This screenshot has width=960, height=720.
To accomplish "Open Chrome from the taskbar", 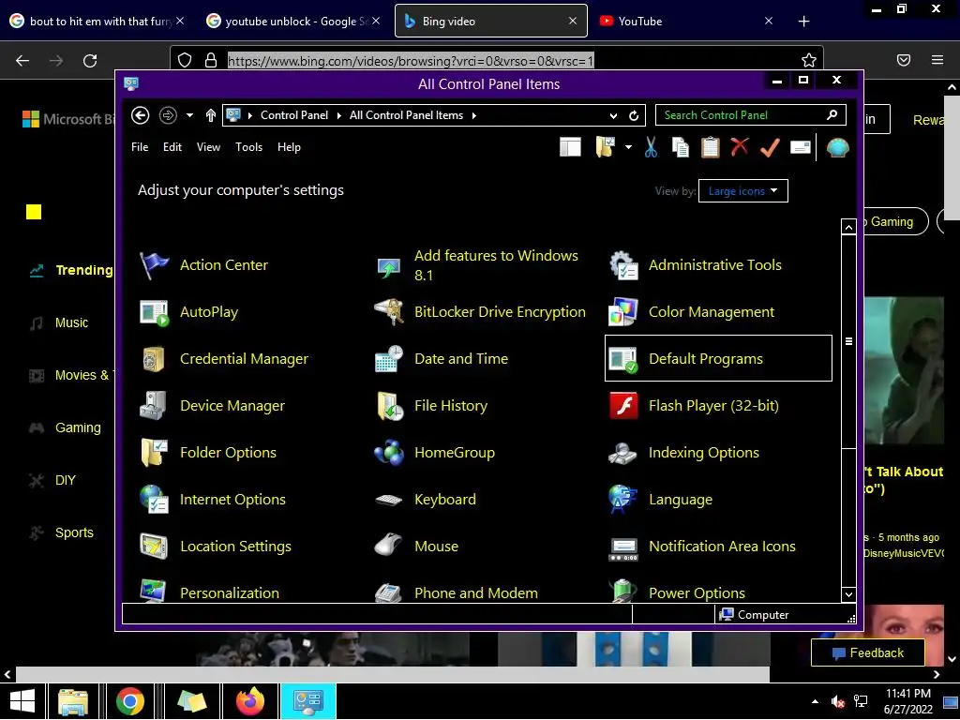I will click(129, 701).
